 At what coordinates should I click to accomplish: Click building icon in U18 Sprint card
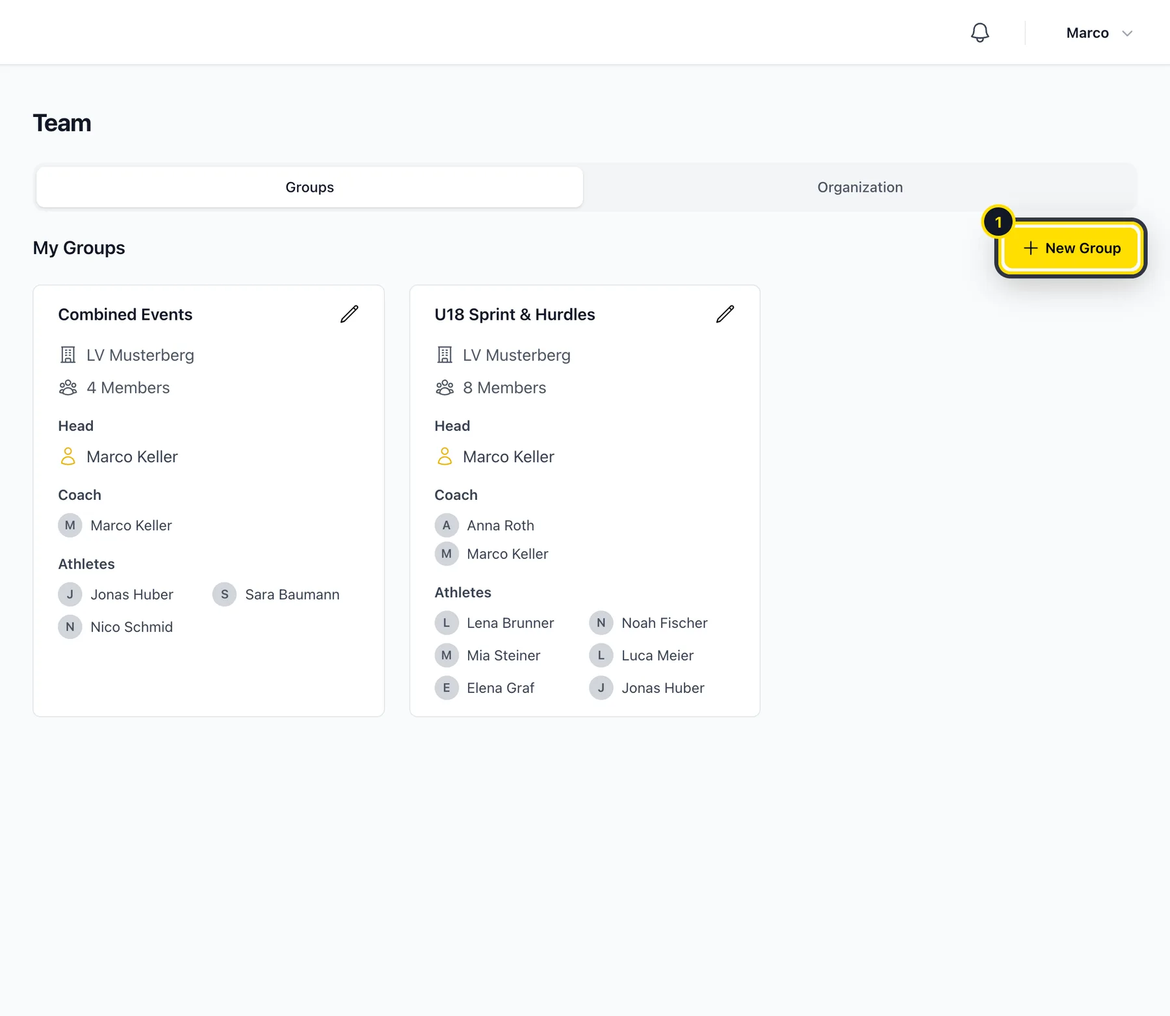pyautogui.click(x=444, y=355)
